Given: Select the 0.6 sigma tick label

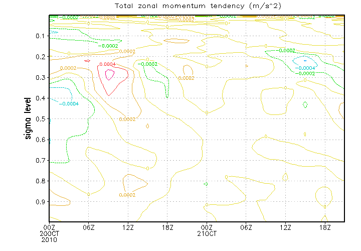Looking at the screenshot, I should pos(41,140).
